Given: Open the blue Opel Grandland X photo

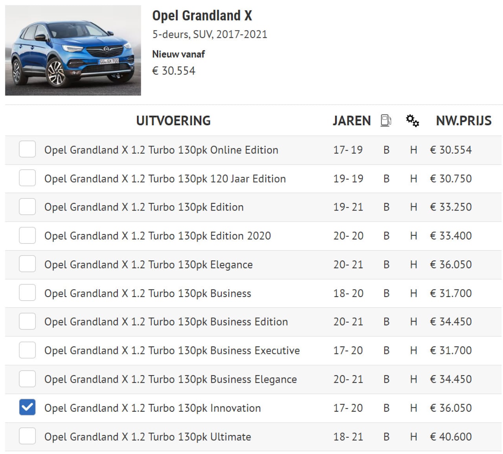Looking at the screenshot, I should [73, 50].
